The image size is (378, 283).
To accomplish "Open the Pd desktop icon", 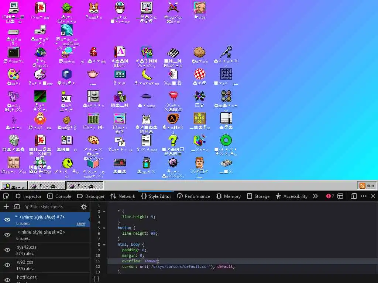I will 66,97.
